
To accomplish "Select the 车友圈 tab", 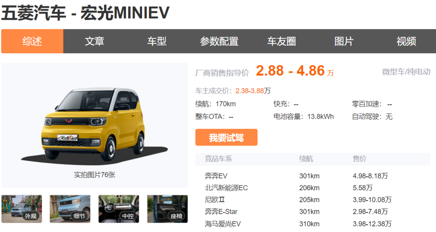I will pyautogui.click(x=281, y=41).
